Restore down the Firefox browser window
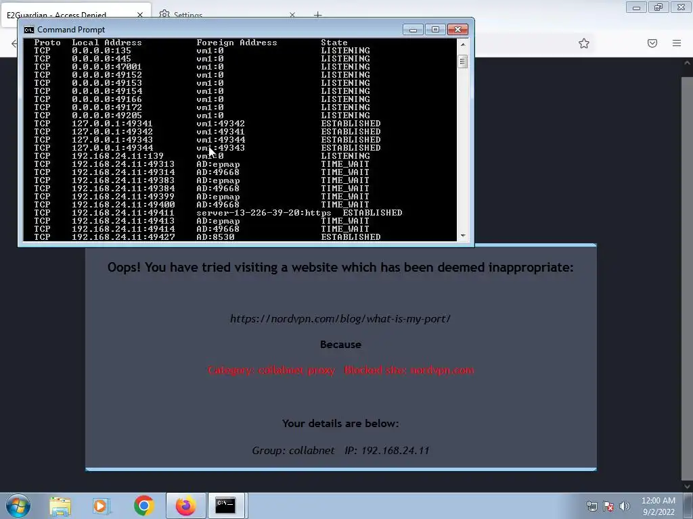The image size is (693, 519). 658,7
